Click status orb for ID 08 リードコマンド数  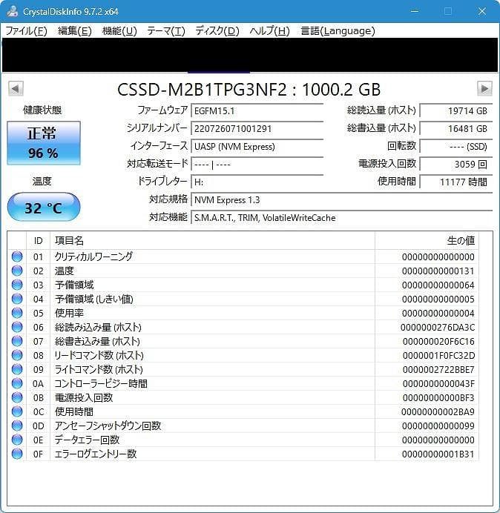17,355
